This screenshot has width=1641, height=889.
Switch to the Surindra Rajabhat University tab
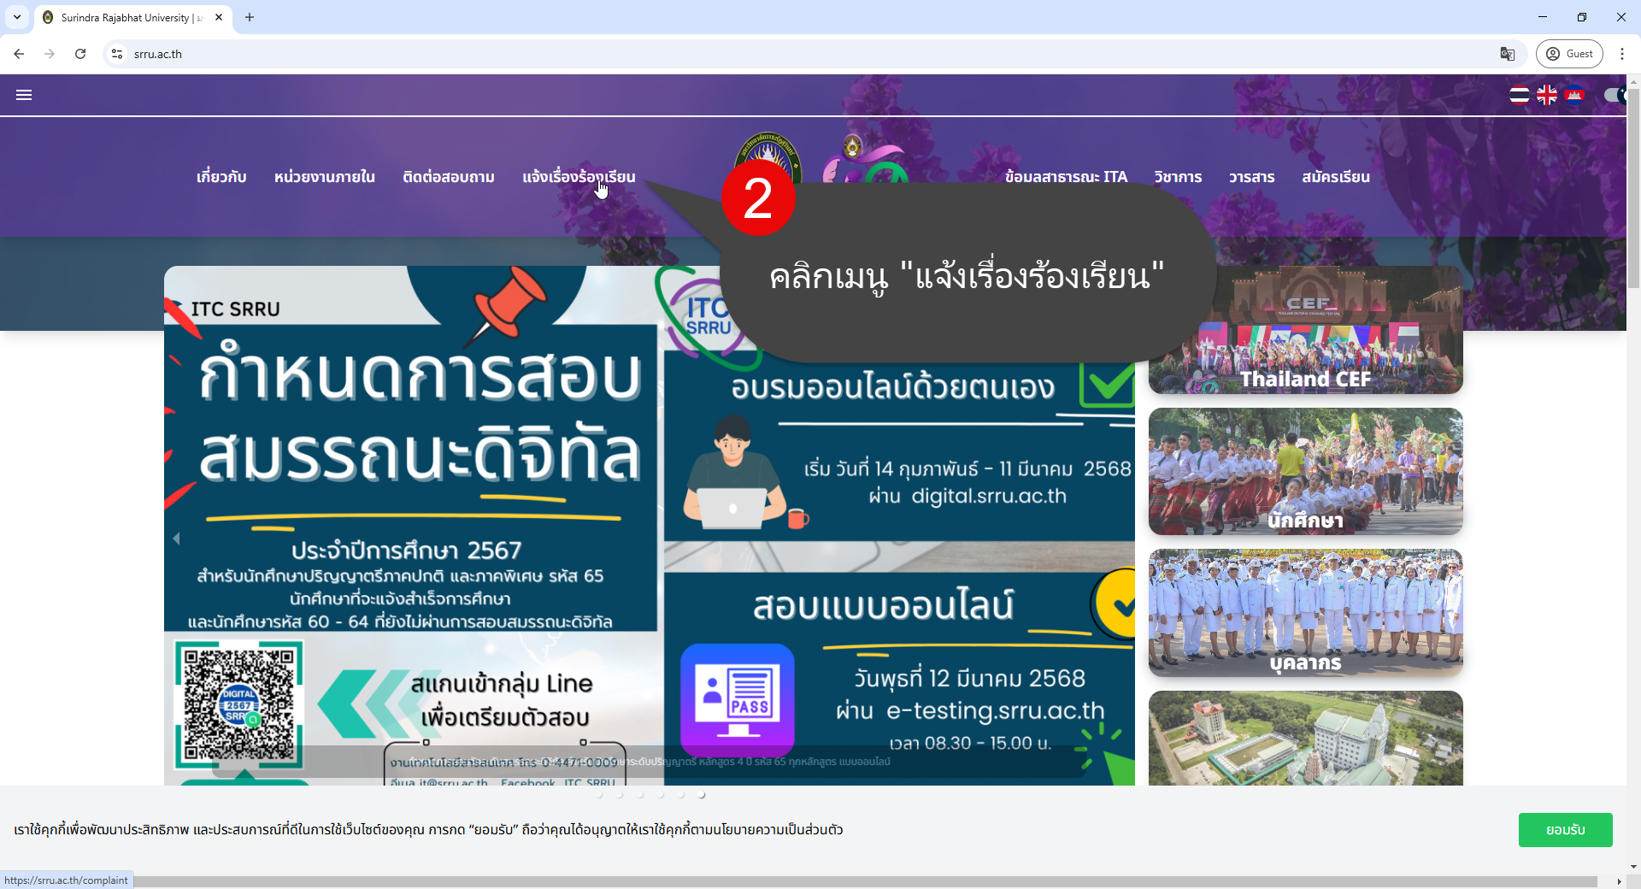coord(124,17)
